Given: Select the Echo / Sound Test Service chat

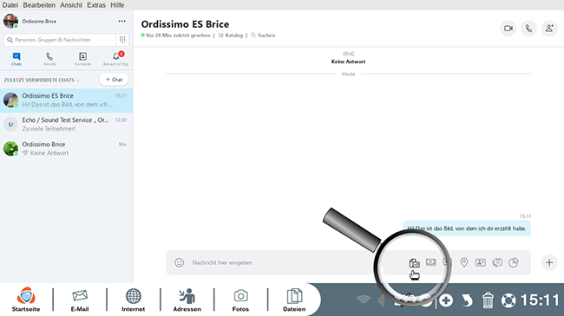Looking at the screenshot, I should click(x=66, y=125).
